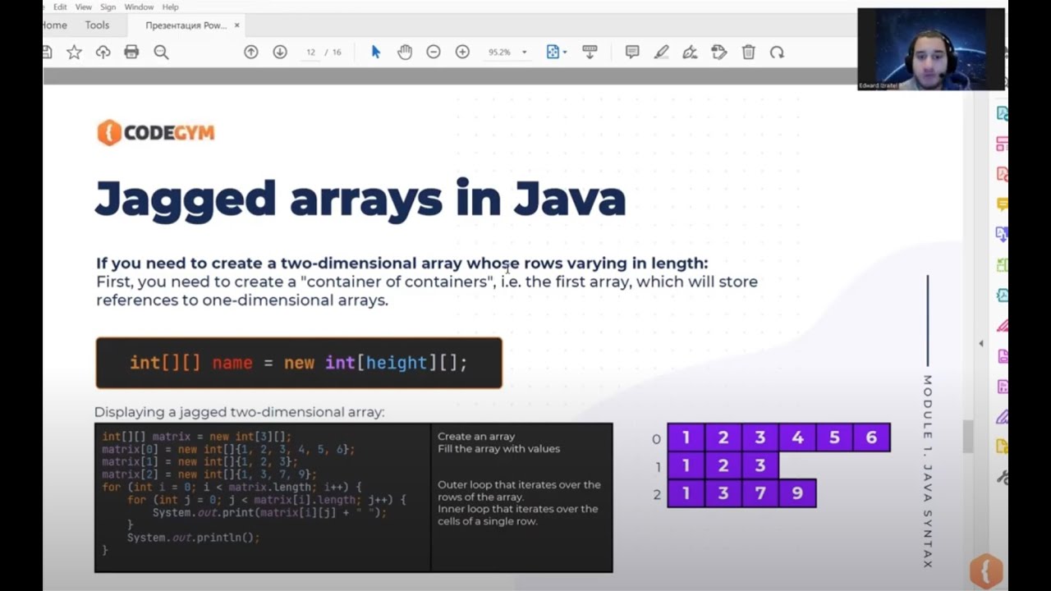Click vertical text "MODULE 1. JAVA SYNTAX"
Image resolution: width=1051 pixels, height=591 pixels.
click(x=928, y=472)
